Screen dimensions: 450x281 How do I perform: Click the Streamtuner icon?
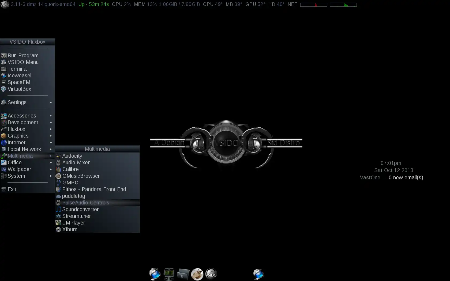tap(58, 216)
